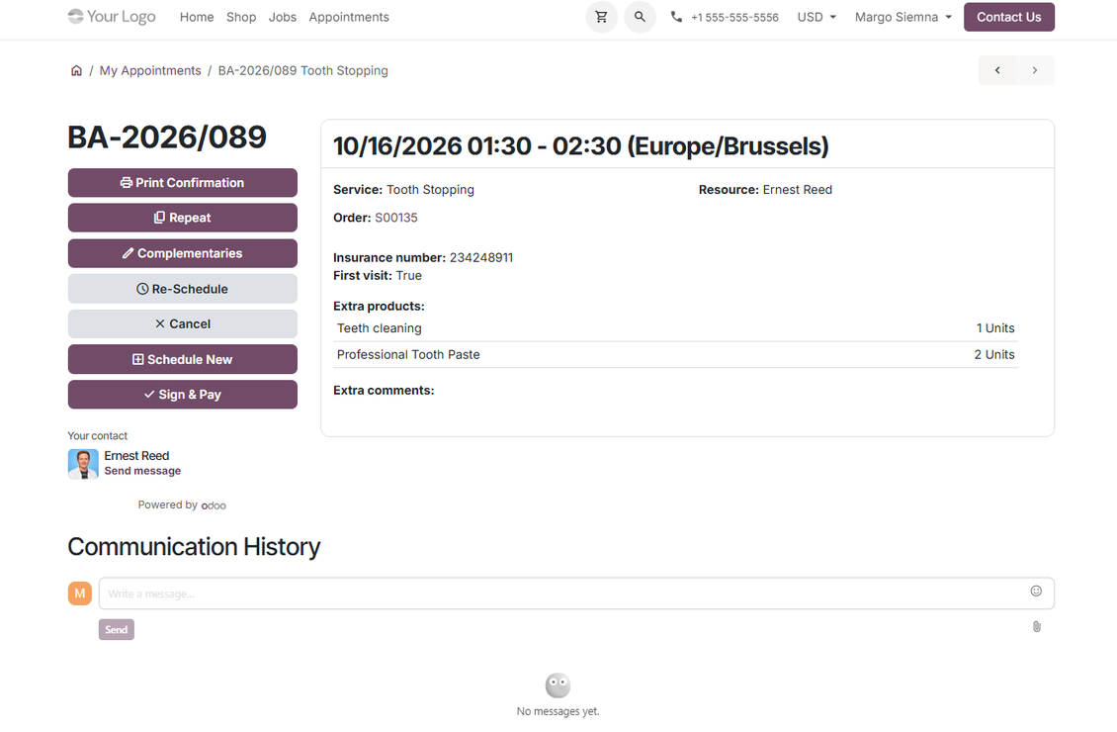Image resolution: width=1117 pixels, height=732 pixels.
Task: Open the website search
Action: click(640, 17)
